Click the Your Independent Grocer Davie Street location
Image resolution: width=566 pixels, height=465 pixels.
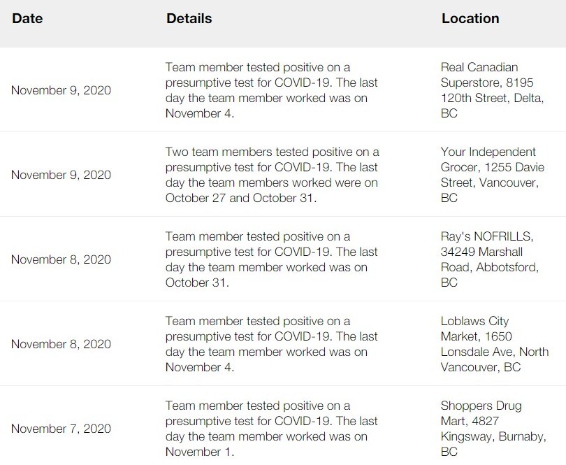(x=491, y=175)
